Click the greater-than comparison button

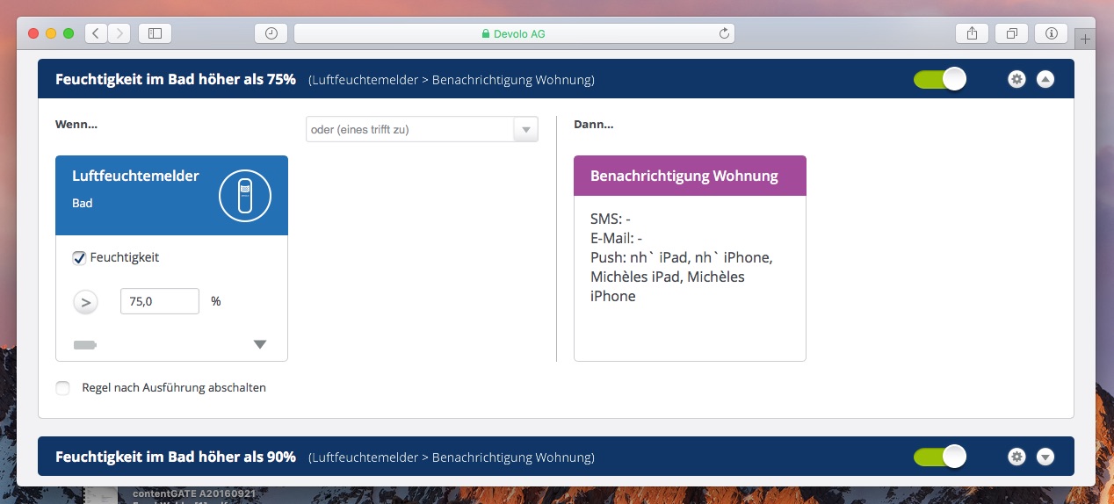pyautogui.click(x=85, y=302)
